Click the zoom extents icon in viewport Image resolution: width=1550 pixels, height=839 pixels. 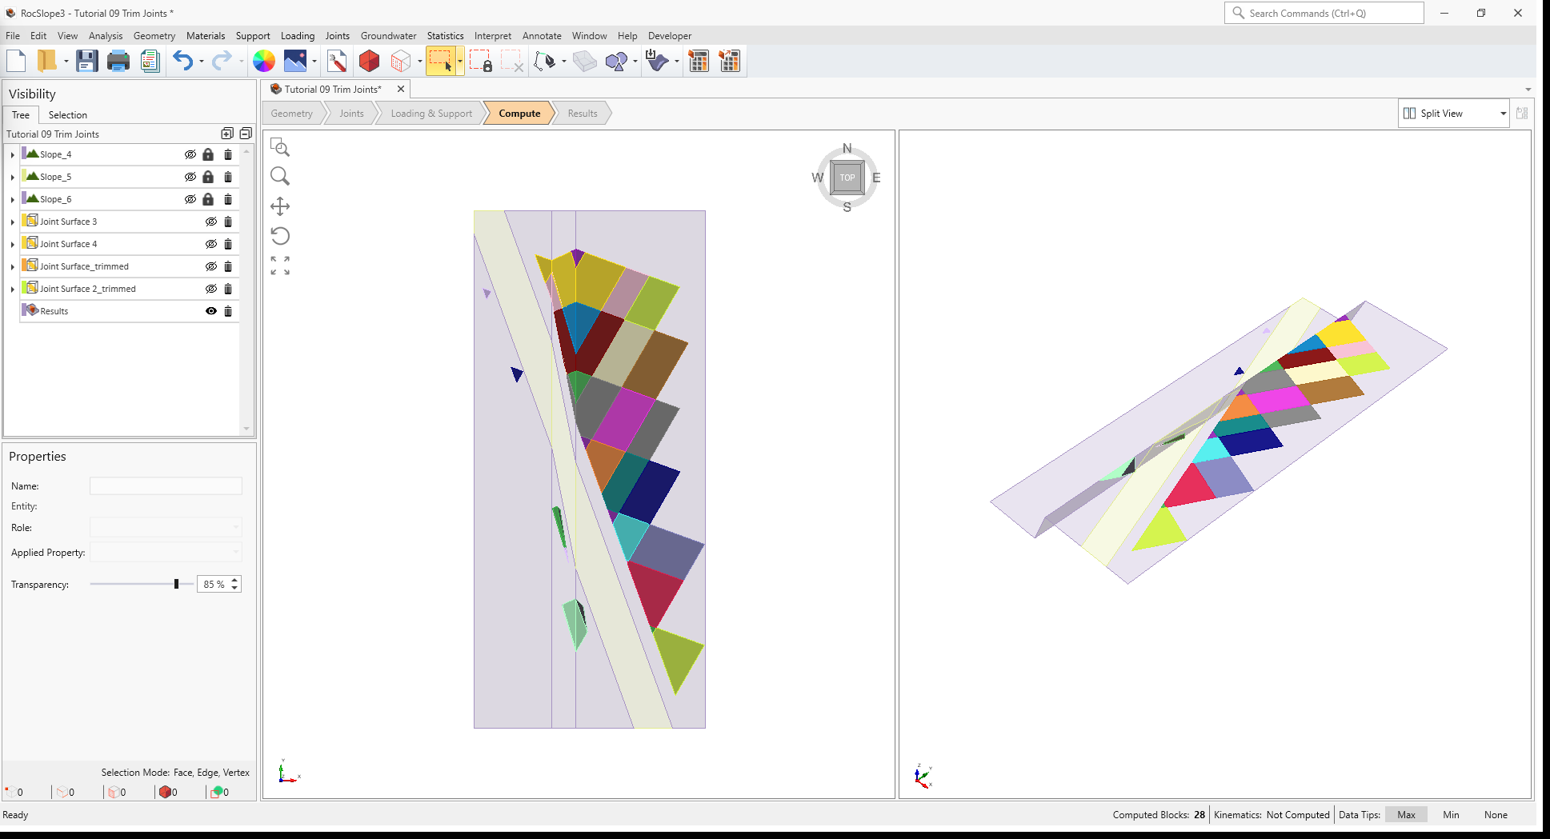point(280,266)
